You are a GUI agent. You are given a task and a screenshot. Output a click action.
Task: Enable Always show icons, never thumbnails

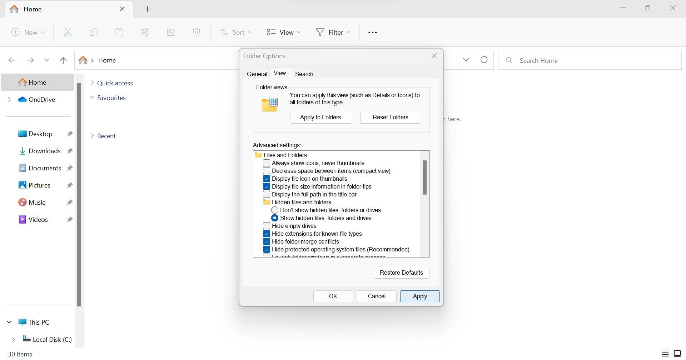click(x=267, y=163)
